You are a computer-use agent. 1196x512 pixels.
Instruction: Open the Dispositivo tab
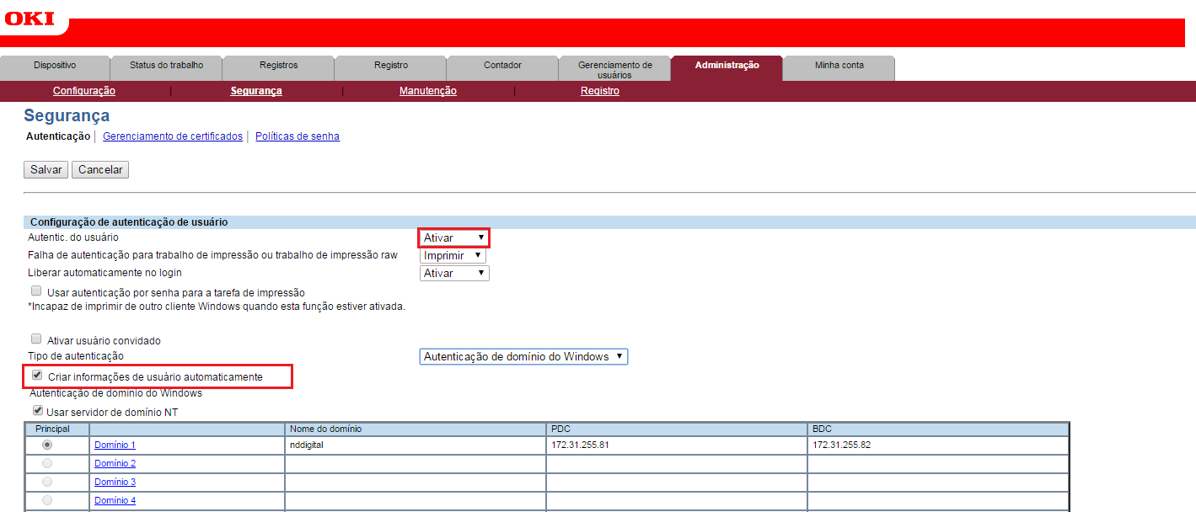click(55, 66)
